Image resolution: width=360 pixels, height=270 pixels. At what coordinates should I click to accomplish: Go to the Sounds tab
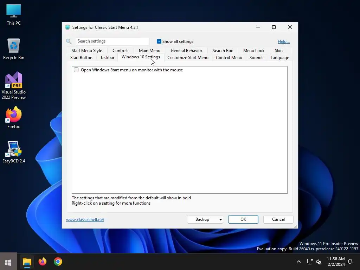pyautogui.click(x=256, y=58)
